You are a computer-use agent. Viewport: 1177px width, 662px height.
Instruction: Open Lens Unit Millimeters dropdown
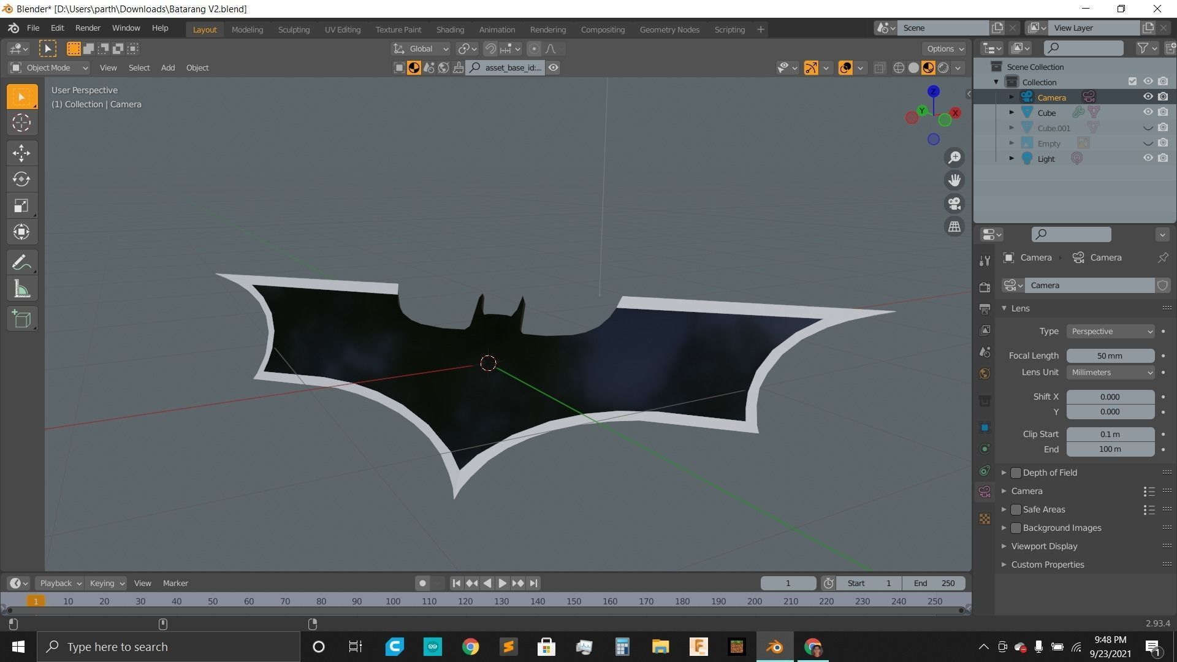click(x=1110, y=373)
